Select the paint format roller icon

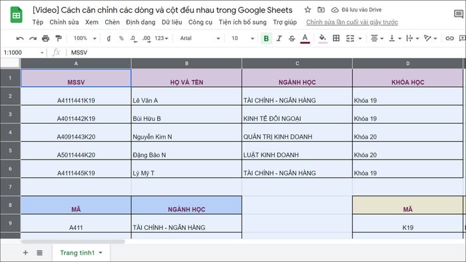(x=59, y=39)
